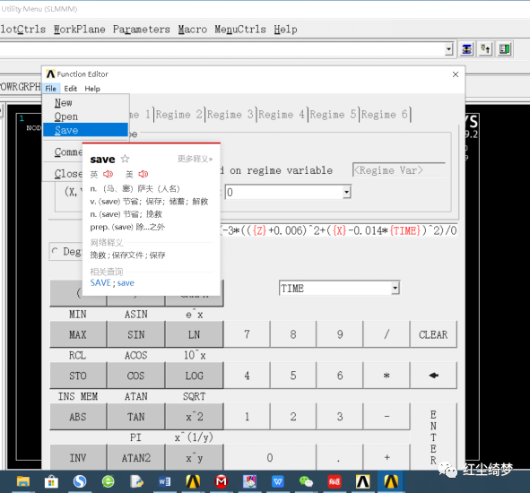Select the Degrees radio button

click(55, 251)
